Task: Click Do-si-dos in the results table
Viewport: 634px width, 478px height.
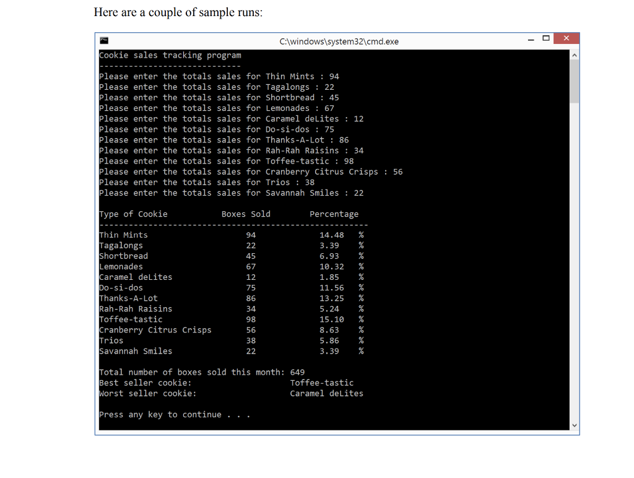Action: coord(121,287)
